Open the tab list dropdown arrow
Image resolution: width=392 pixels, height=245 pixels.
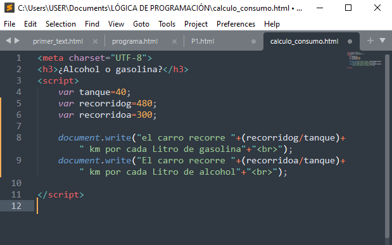tap(383, 41)
